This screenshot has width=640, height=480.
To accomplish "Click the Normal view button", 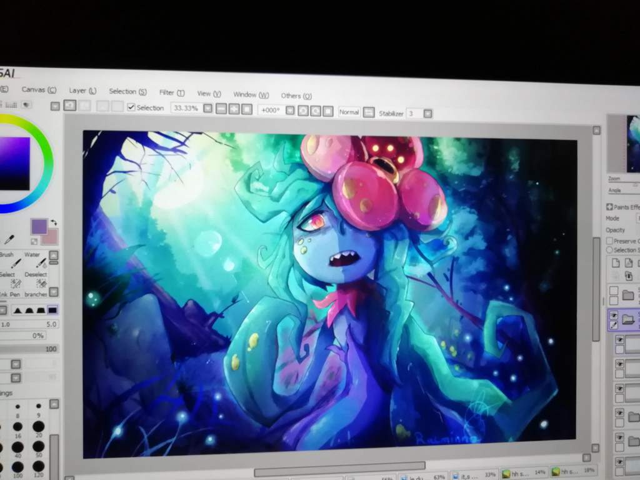I will click(x=349, y=112).
